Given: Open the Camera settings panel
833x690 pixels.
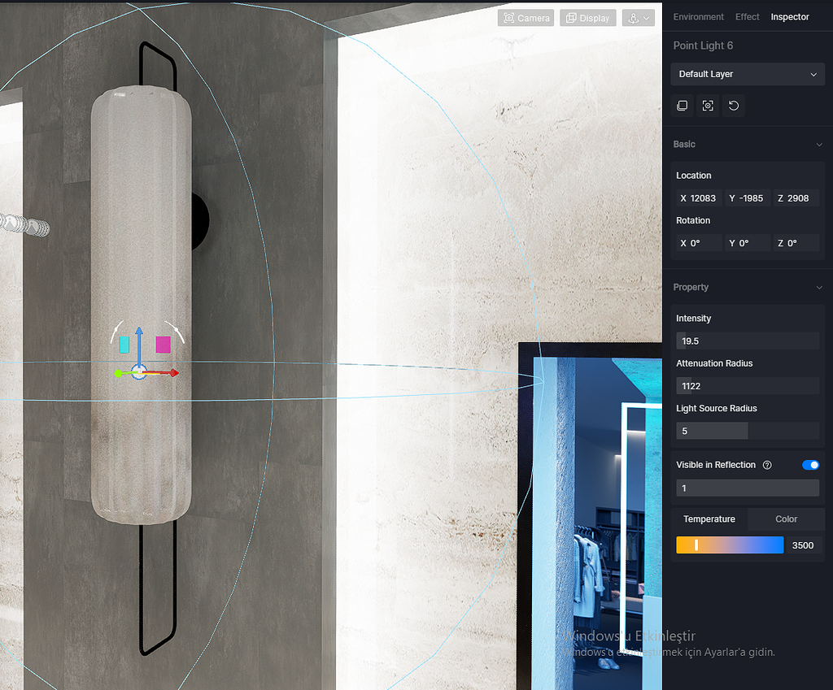Looking at the screenshot, I should [525, 17].
